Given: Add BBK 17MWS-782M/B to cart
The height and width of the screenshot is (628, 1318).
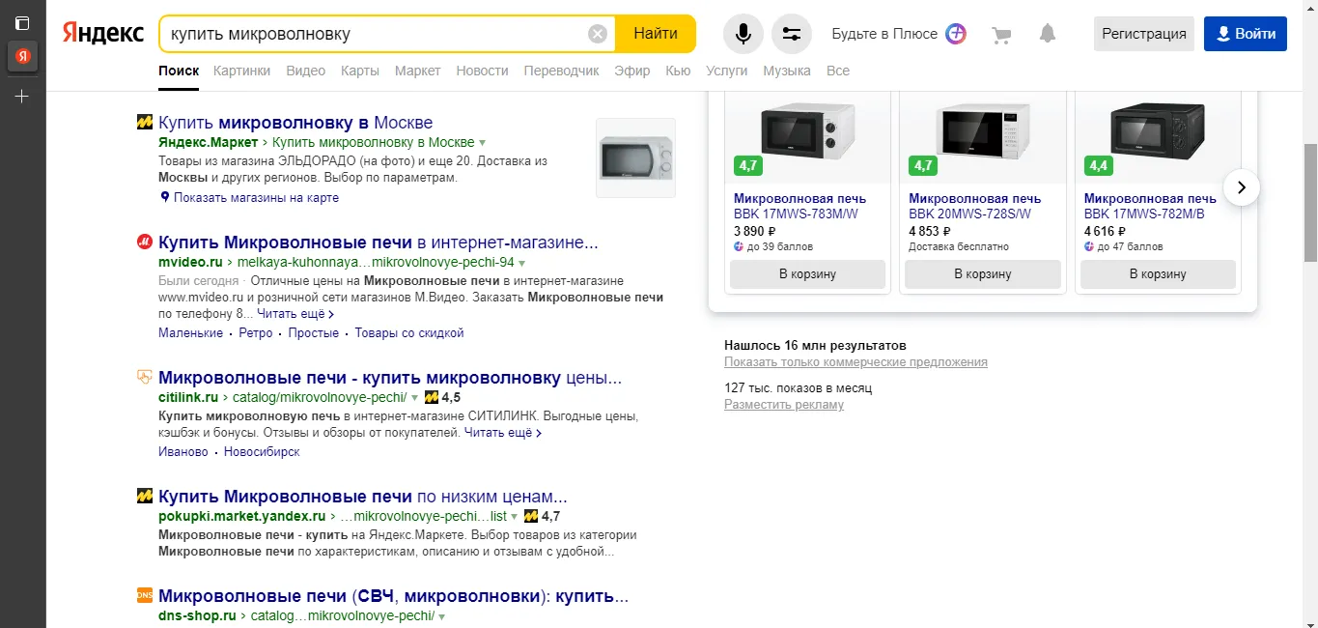Looking at the screenshot, I should pyautogui.click(x=1159, y=274).
